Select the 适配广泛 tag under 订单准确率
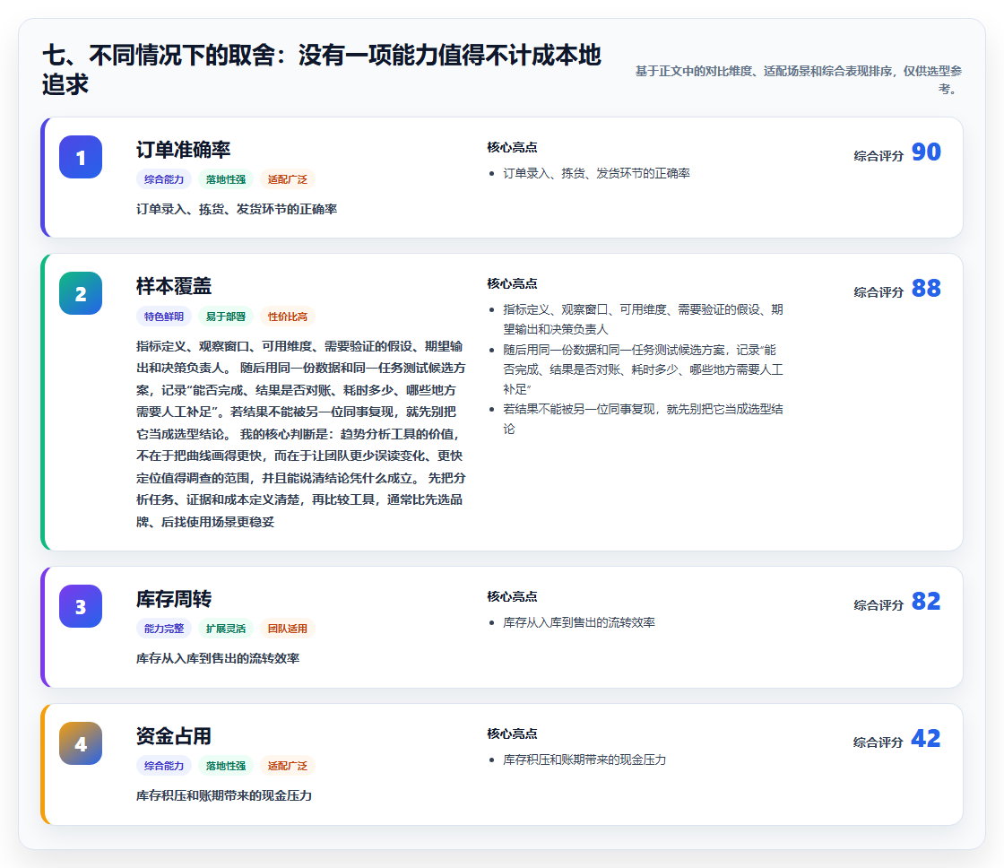The height and width of the screenshot is (868, 1004). 288,179
